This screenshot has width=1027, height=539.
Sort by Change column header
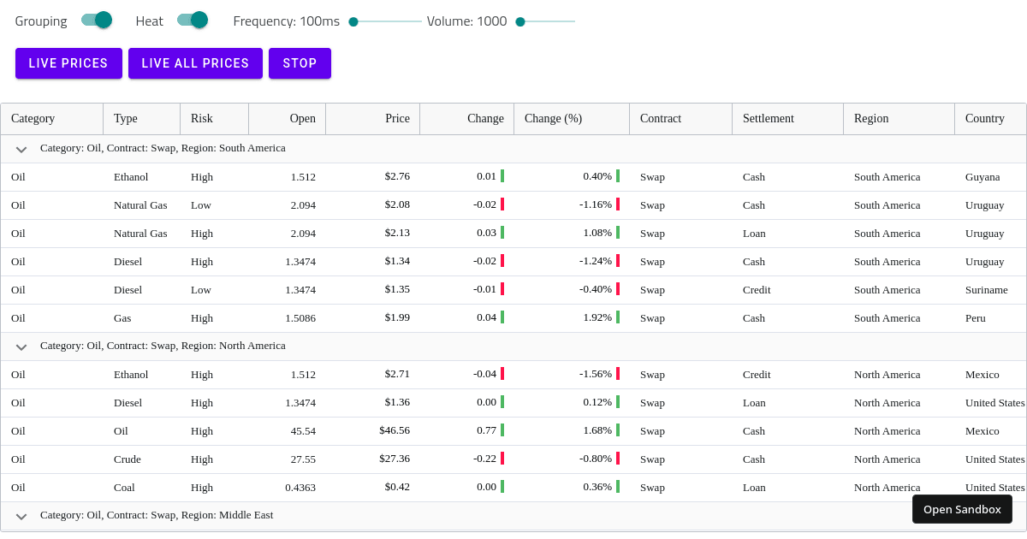(x=467, y=119)
